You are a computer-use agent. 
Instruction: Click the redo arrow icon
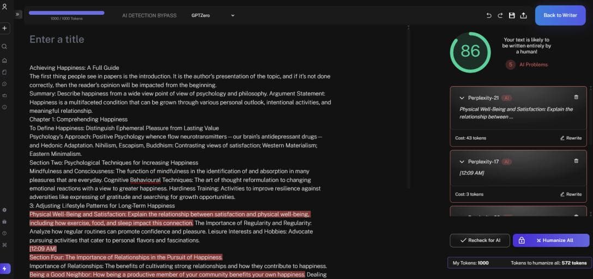pos(500,15)
